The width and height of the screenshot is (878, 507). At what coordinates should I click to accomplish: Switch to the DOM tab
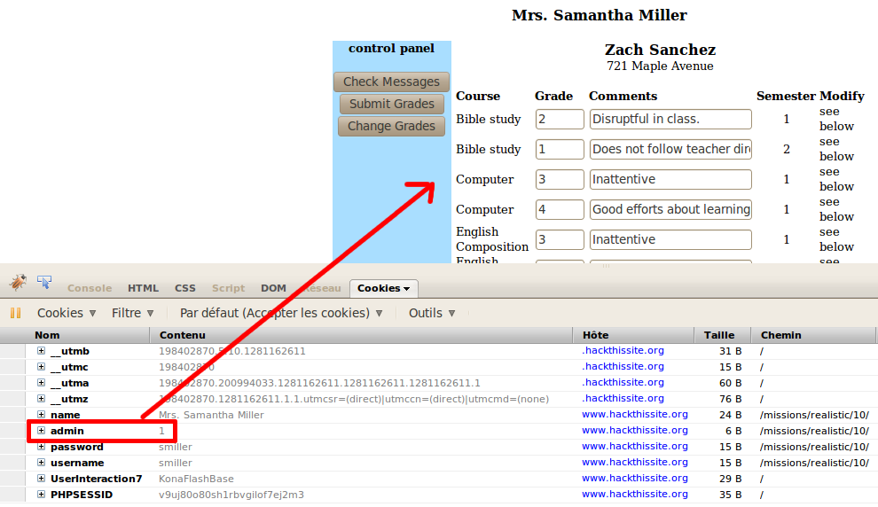pos(273,288)
